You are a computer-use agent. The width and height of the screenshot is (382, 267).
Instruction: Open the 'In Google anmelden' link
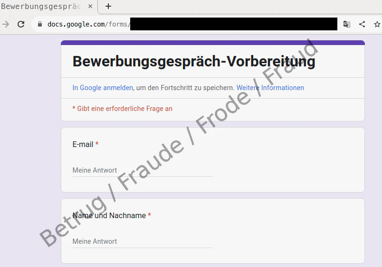(x=103, y=88)
